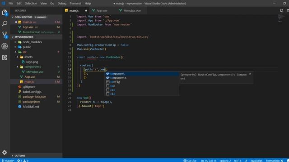Collapse the assets folder arrow
Image resolution: width=289 pixels, height=162 pixels.
[x=18, y=57]
